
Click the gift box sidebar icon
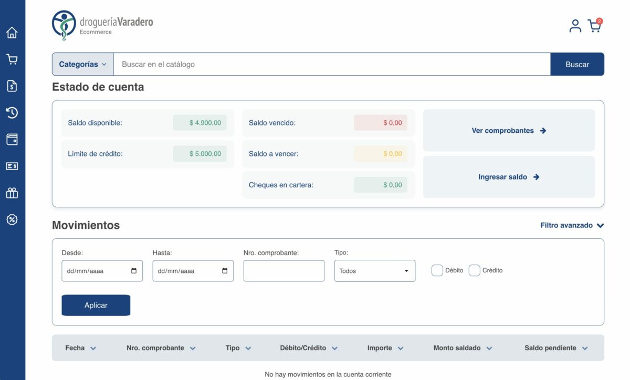(x=12, y=193)
